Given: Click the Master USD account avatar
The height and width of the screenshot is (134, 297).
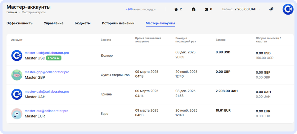Looking at the screenshot, I should [17, 55].
